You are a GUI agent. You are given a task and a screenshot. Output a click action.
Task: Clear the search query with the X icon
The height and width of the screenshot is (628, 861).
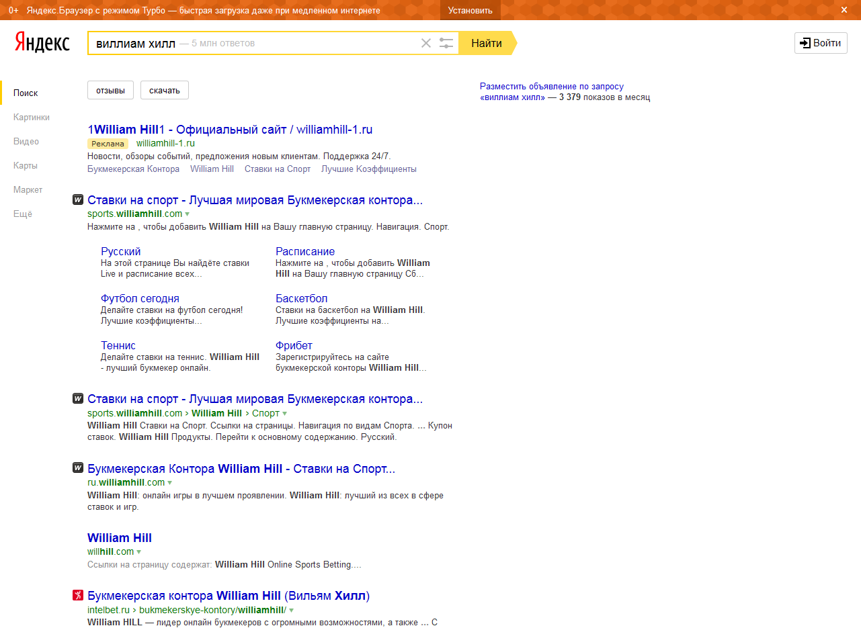click(426, 43)
